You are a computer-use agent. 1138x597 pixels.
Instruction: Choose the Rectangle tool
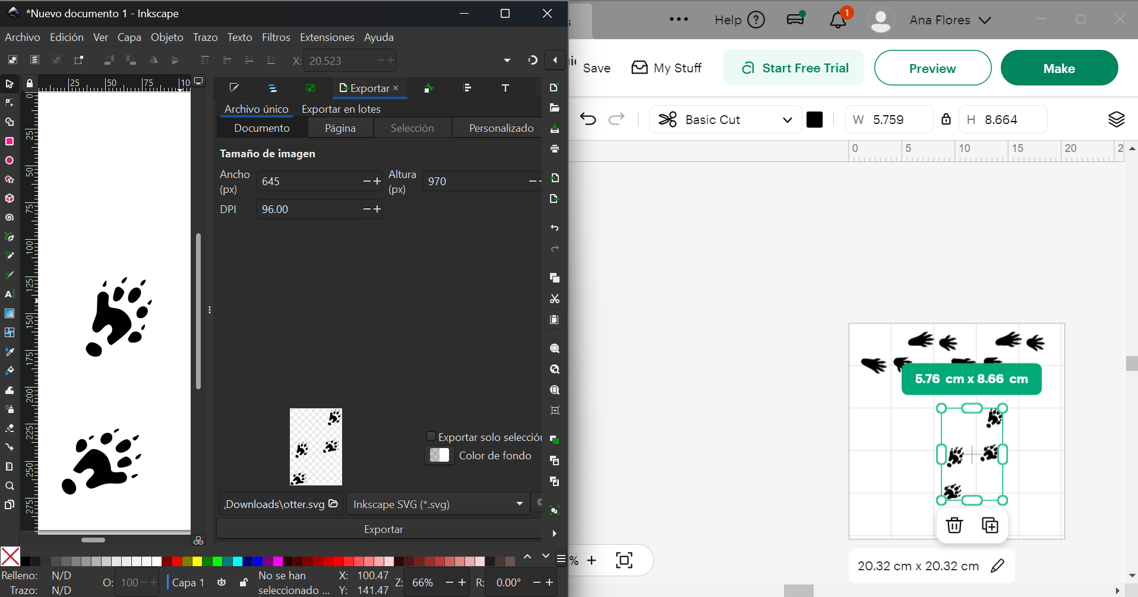click(10, 141)
